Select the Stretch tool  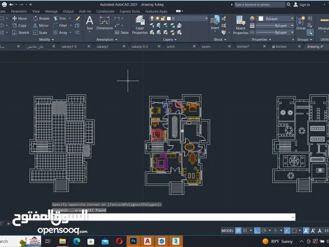point(21,32)
